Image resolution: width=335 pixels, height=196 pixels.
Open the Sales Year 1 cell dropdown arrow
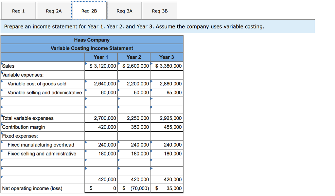(x=86, y=63)
